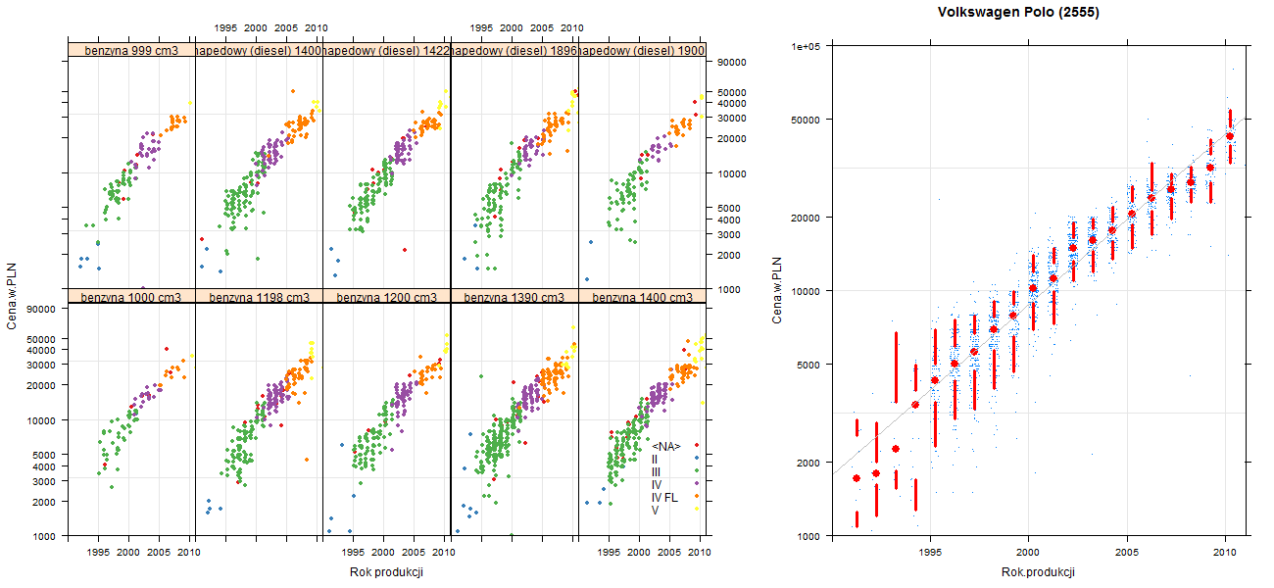Click the 50000 tick on Volkswagen Polo chart
This screenshot has height=588, width=1274.
[x=807, y=120]
